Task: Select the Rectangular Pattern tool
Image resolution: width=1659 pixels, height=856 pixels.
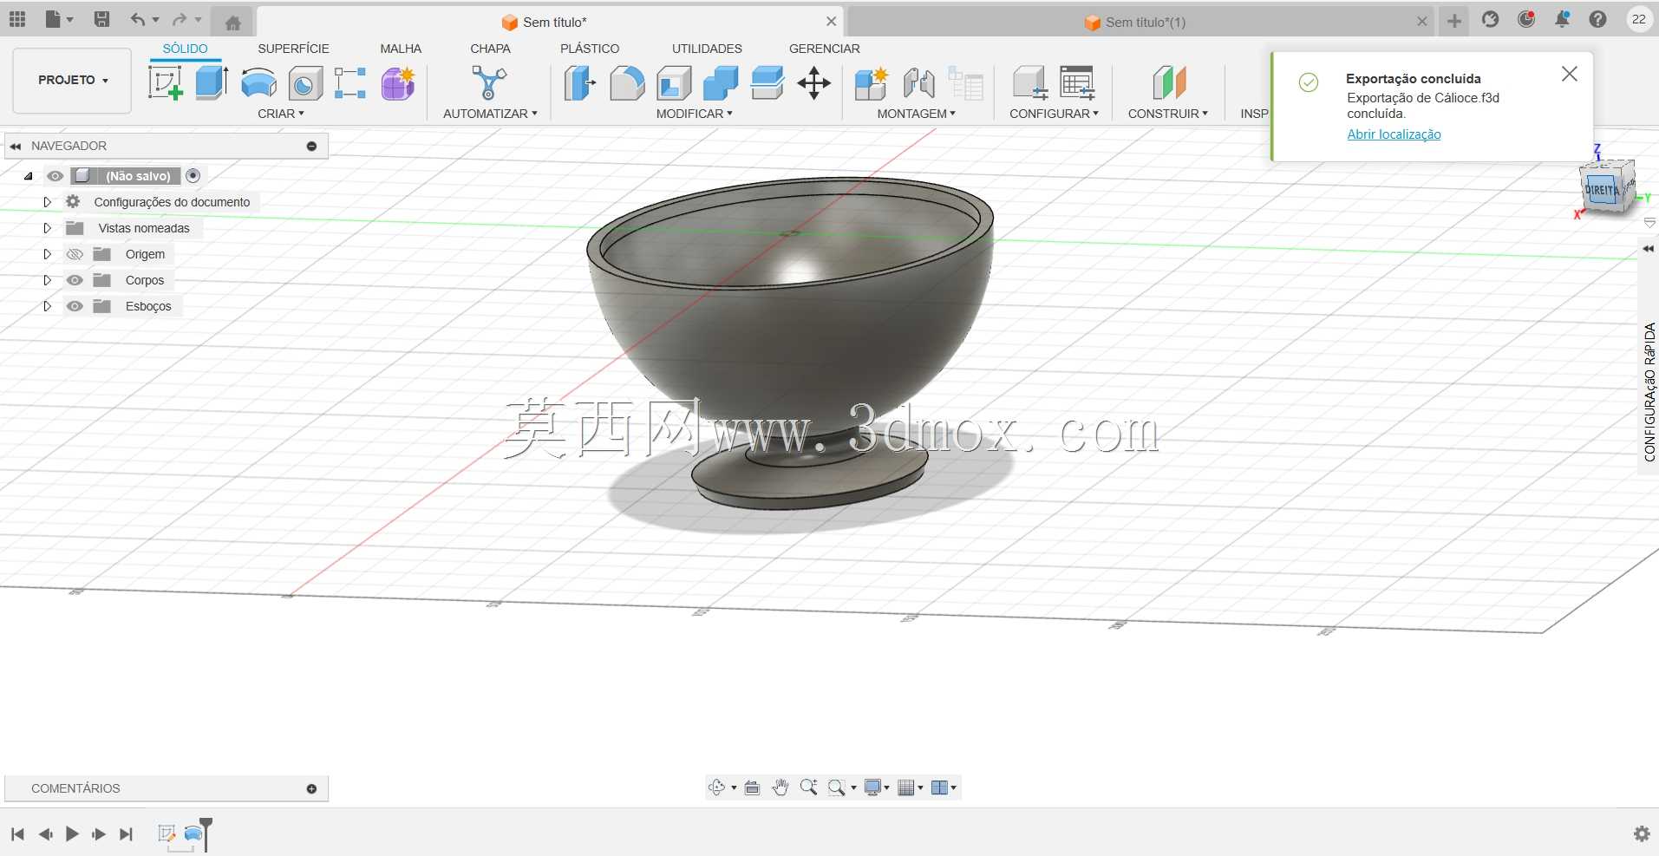Action: (x=350, y=83)
